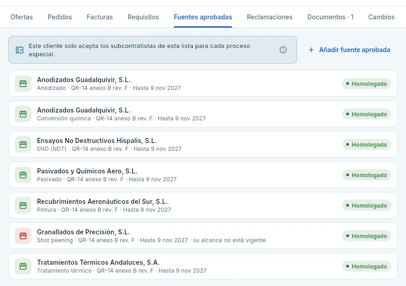The image size is (406, 286).
Task: Click Homologado badge on the Anodizado row
Action: [x=366, y=83]
